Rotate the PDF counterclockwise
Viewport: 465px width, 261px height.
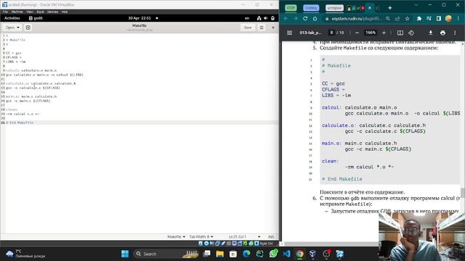click(x=411, y=33)
